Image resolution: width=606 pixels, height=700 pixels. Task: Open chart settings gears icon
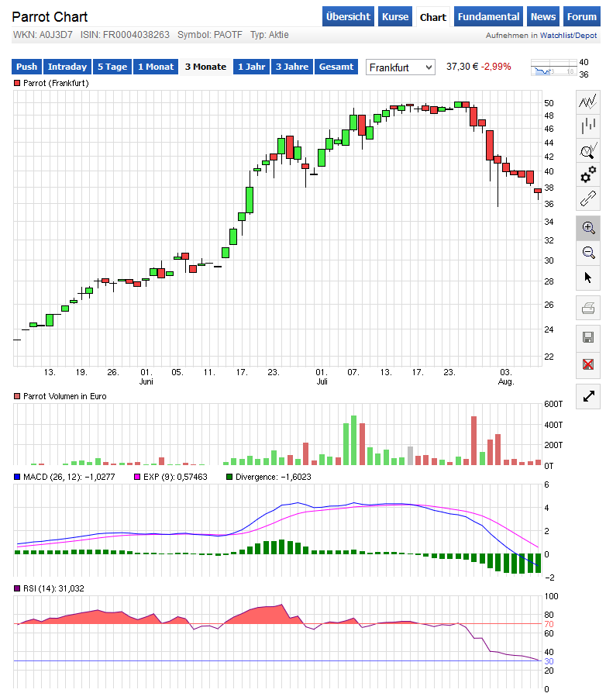(x=587, y=174)
